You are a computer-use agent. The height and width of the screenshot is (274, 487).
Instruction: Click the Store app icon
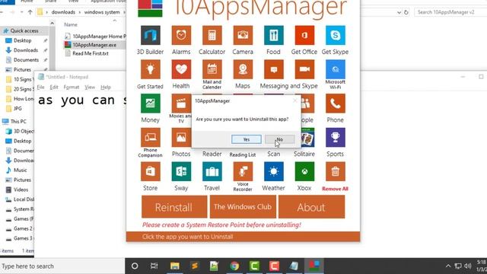151,171
